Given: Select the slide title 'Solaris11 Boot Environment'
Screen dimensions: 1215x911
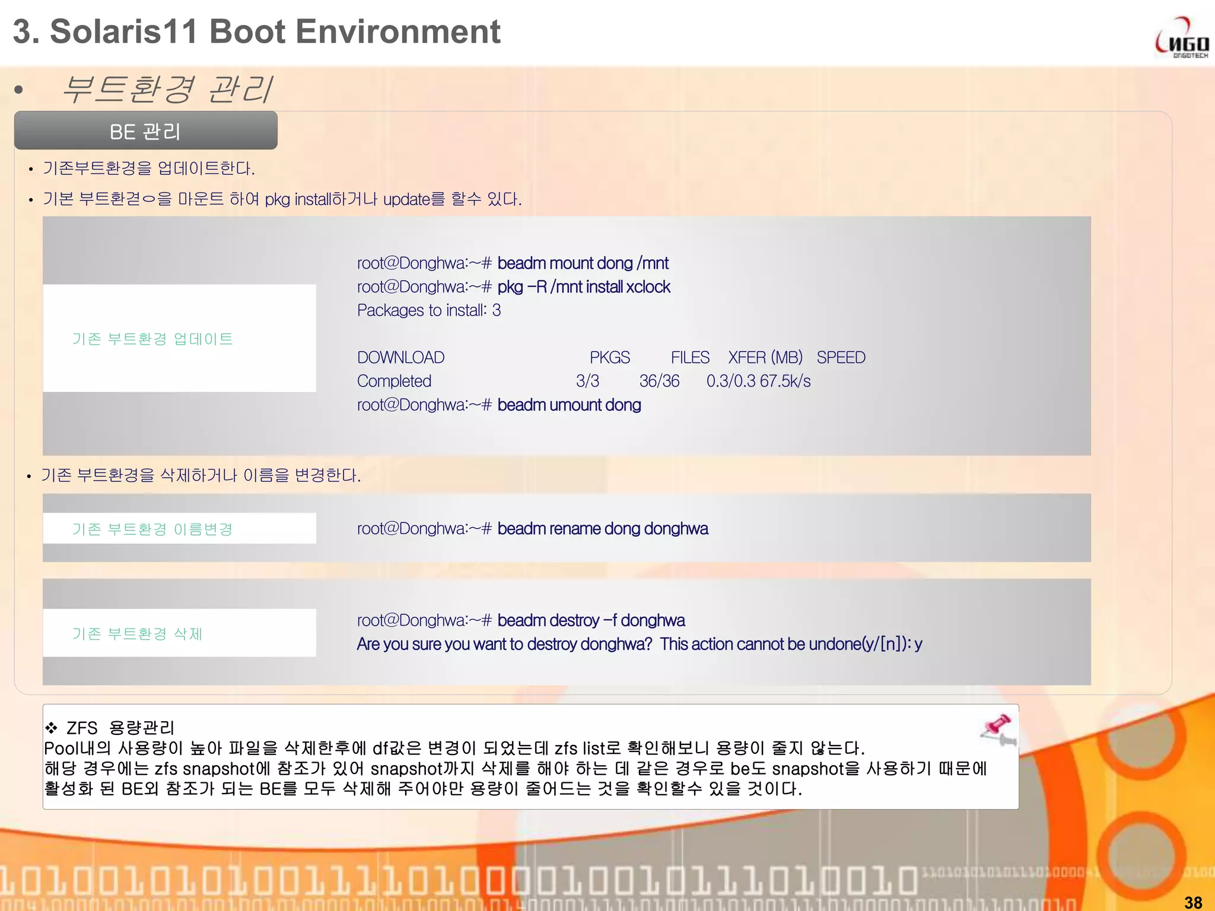Looking at the screenshot, I should point(275,31).
